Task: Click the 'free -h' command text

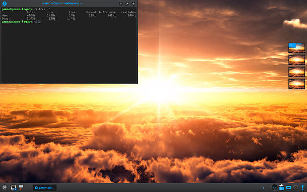Action: point(44,9)
